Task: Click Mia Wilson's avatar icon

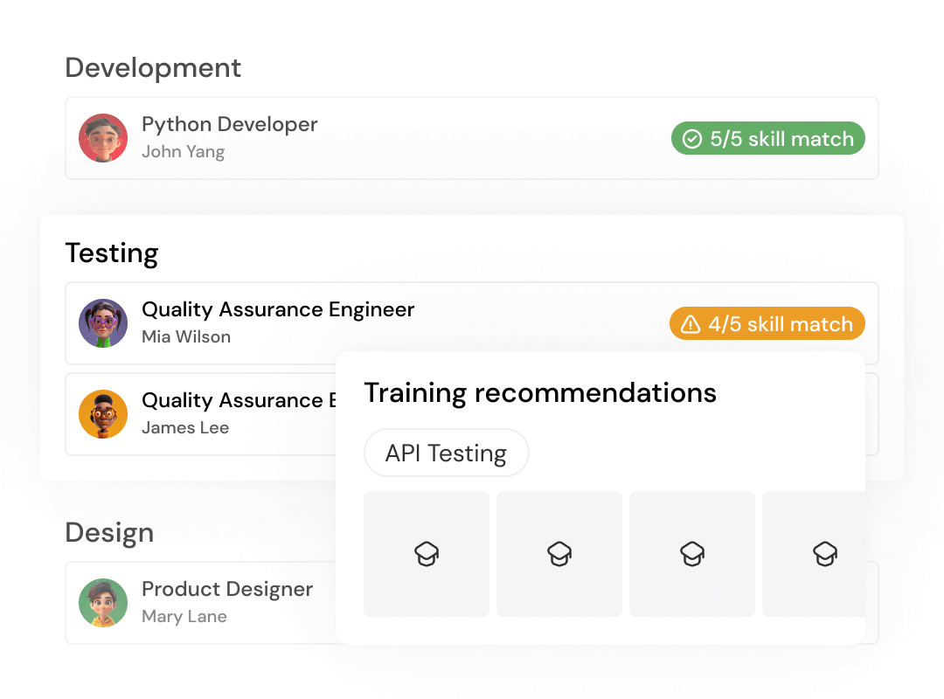Action: 103,323
